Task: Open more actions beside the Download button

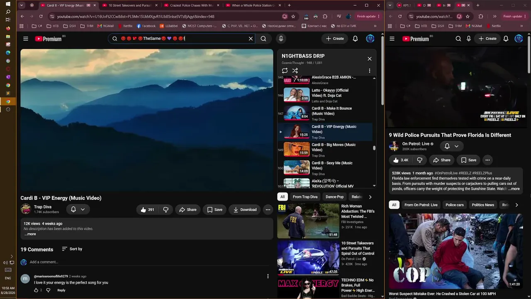Action: 268,210
